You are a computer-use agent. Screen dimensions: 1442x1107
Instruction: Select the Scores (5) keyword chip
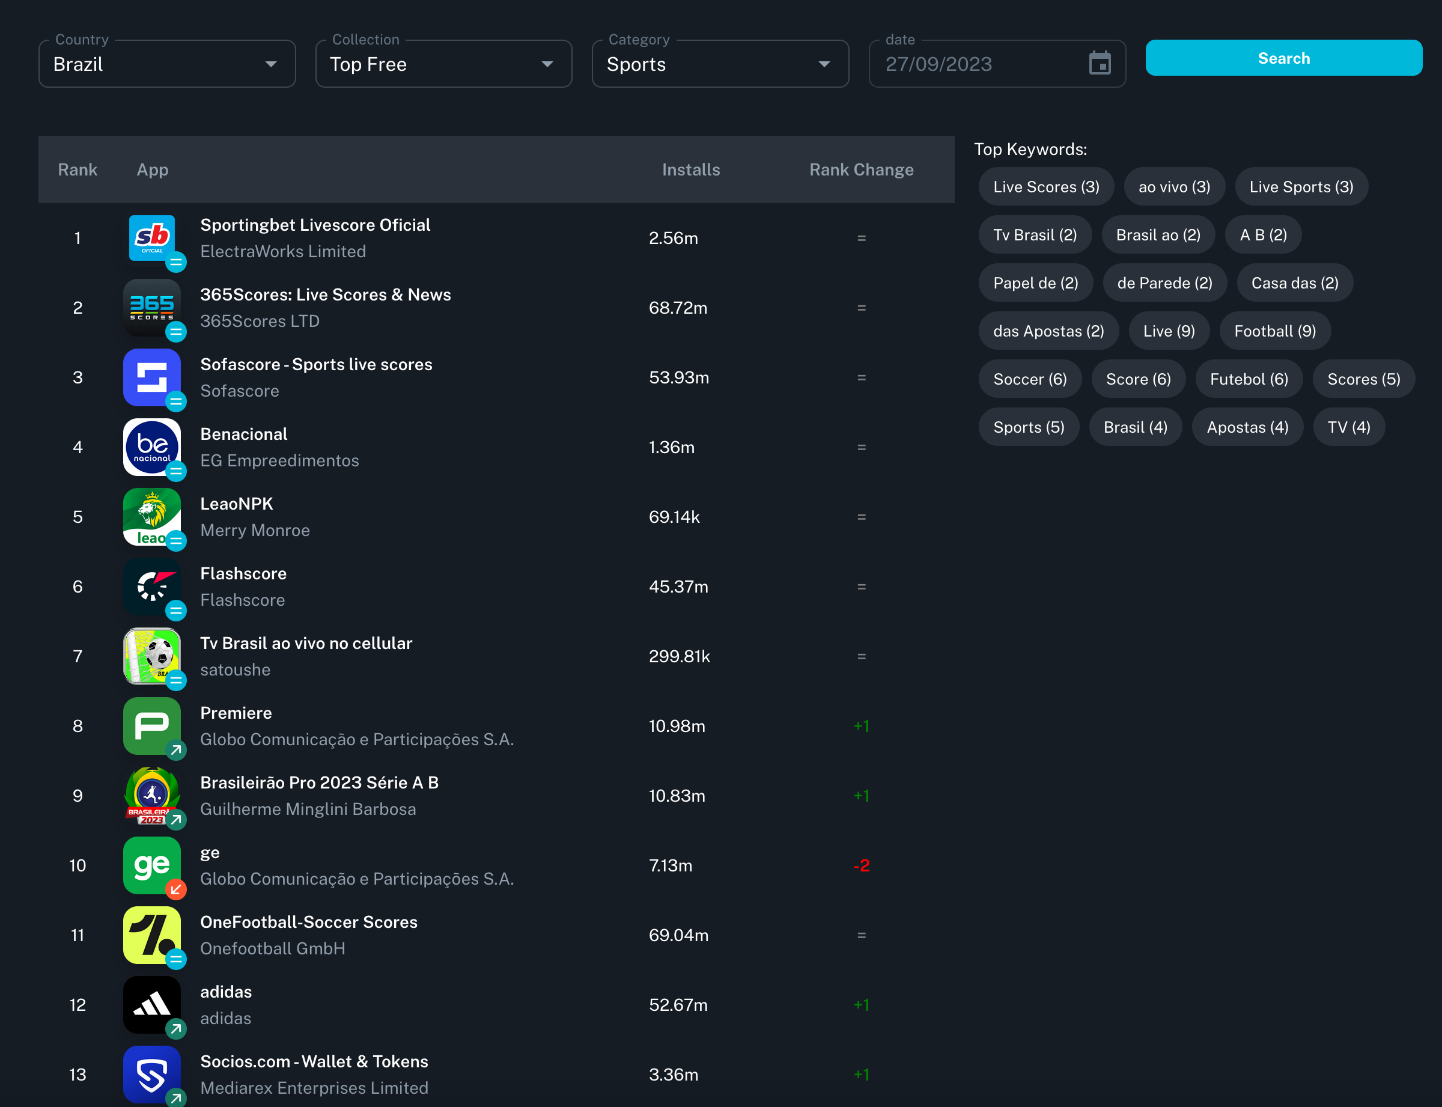click(x=1364, y=380)
